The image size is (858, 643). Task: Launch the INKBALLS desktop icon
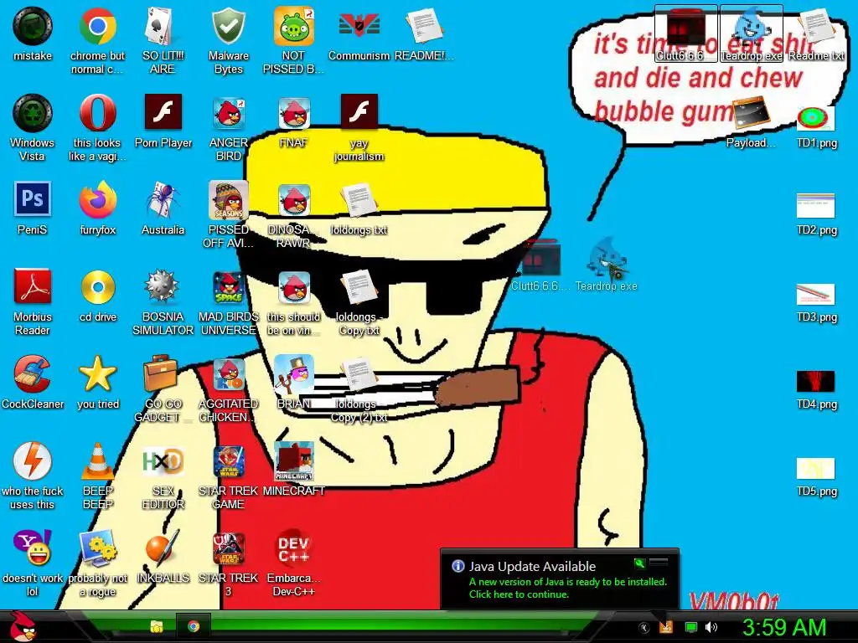click(163, 556)
